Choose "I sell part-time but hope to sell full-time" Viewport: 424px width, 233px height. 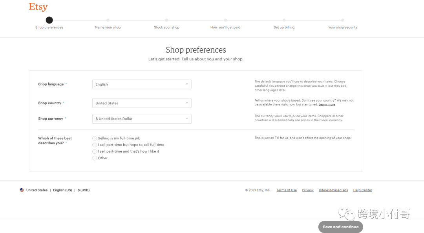95,145
